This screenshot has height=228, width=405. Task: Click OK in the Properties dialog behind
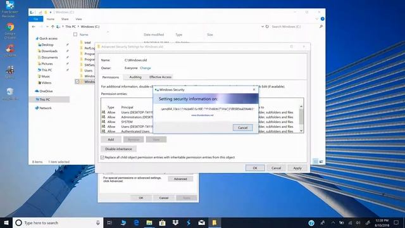click(x=140, y=198)
